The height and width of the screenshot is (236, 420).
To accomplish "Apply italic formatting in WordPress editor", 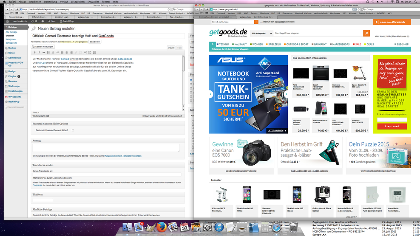I will pos(39,53).
